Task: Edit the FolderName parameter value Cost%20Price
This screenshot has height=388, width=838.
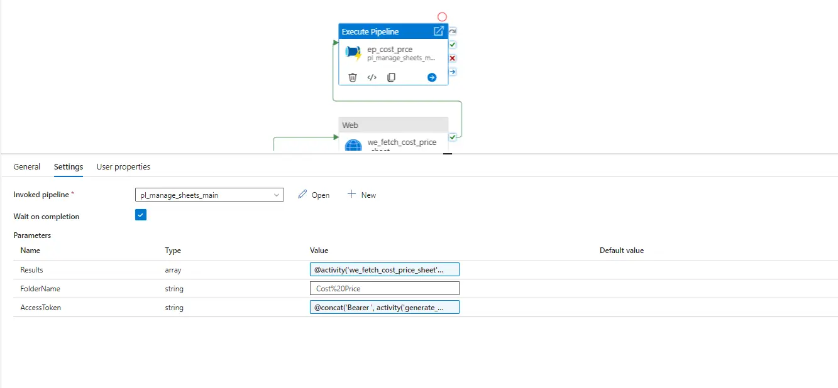Action: point(384,288)
